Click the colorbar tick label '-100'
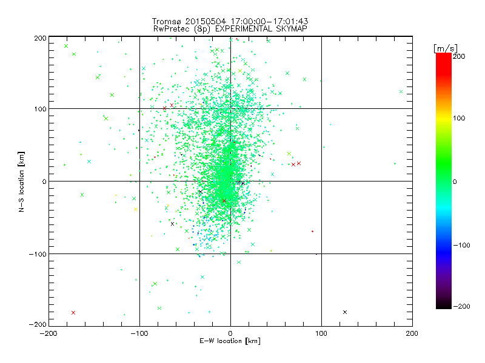This screenshot has width=485, height=363. pyautogui.click(x=461, y=245)
